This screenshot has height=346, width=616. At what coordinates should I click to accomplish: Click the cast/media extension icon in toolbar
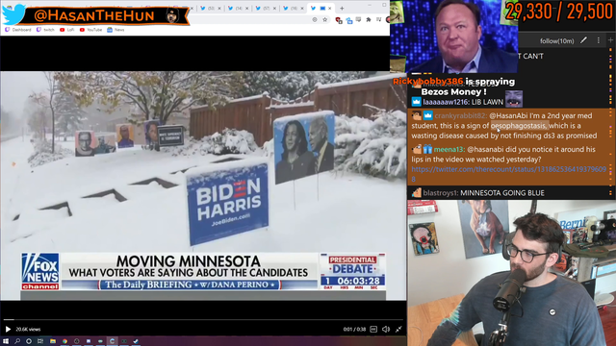[358, 19]
